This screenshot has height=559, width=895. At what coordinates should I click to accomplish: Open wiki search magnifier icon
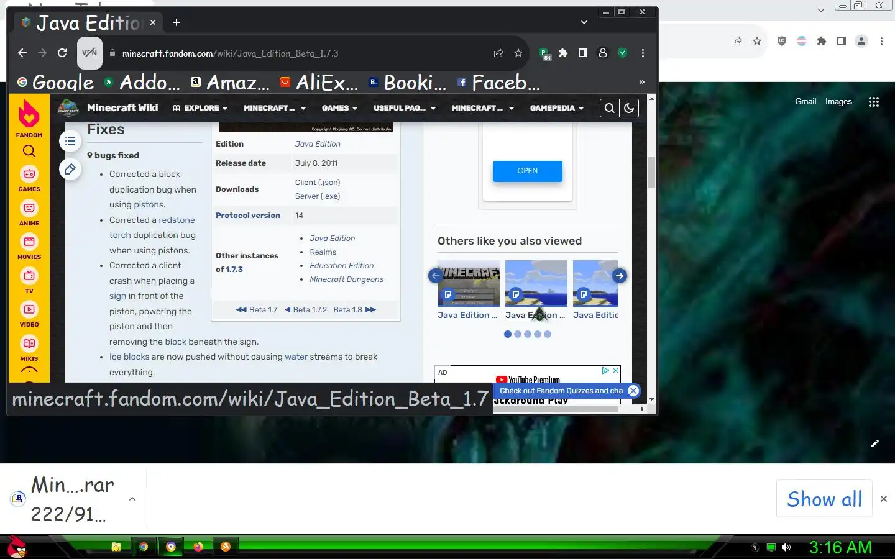[610, 108]
